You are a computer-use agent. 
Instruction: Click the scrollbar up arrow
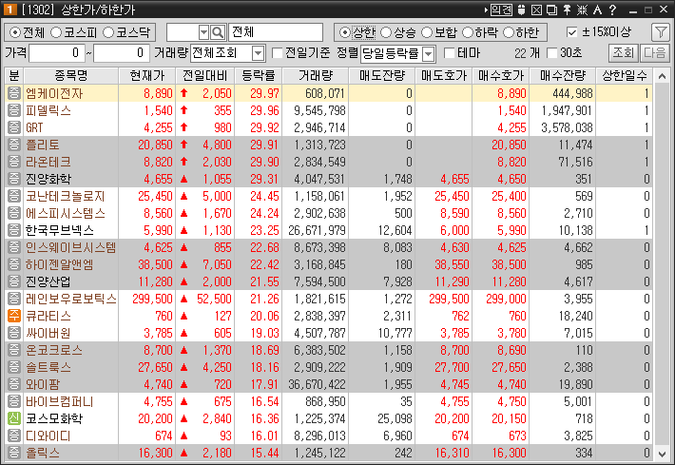(x=662, y=76)
